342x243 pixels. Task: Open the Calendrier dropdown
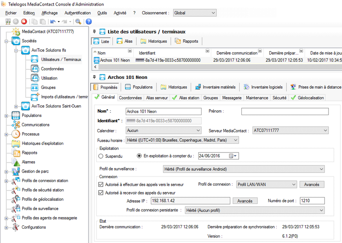tap(164, 130)
